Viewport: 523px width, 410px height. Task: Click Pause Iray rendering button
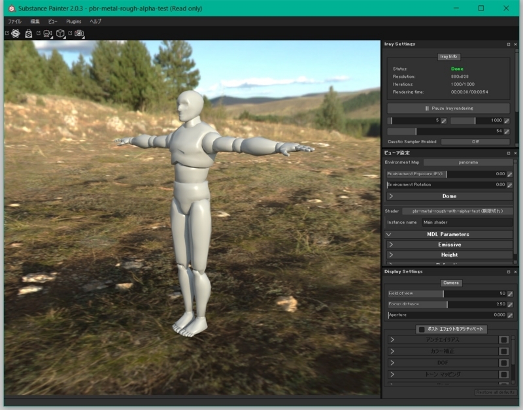point(448,109)
